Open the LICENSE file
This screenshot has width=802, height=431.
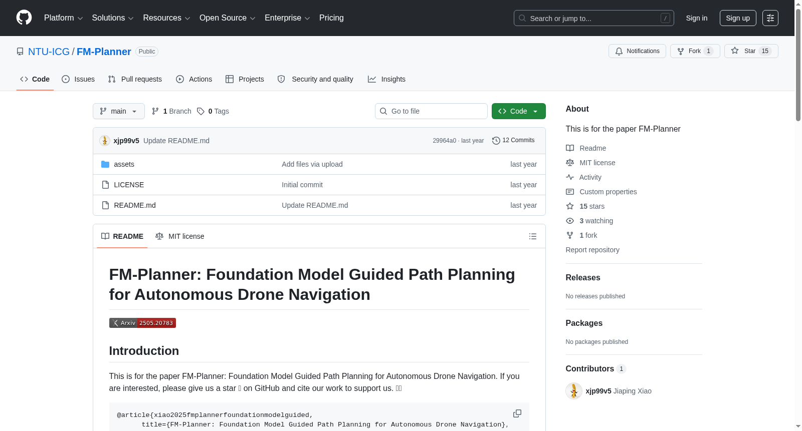pyautogui.click(x=129, y=185)
